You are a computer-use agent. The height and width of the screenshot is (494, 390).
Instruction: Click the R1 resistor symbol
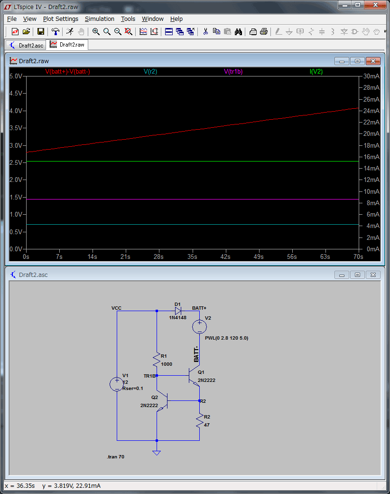point(157,360)
